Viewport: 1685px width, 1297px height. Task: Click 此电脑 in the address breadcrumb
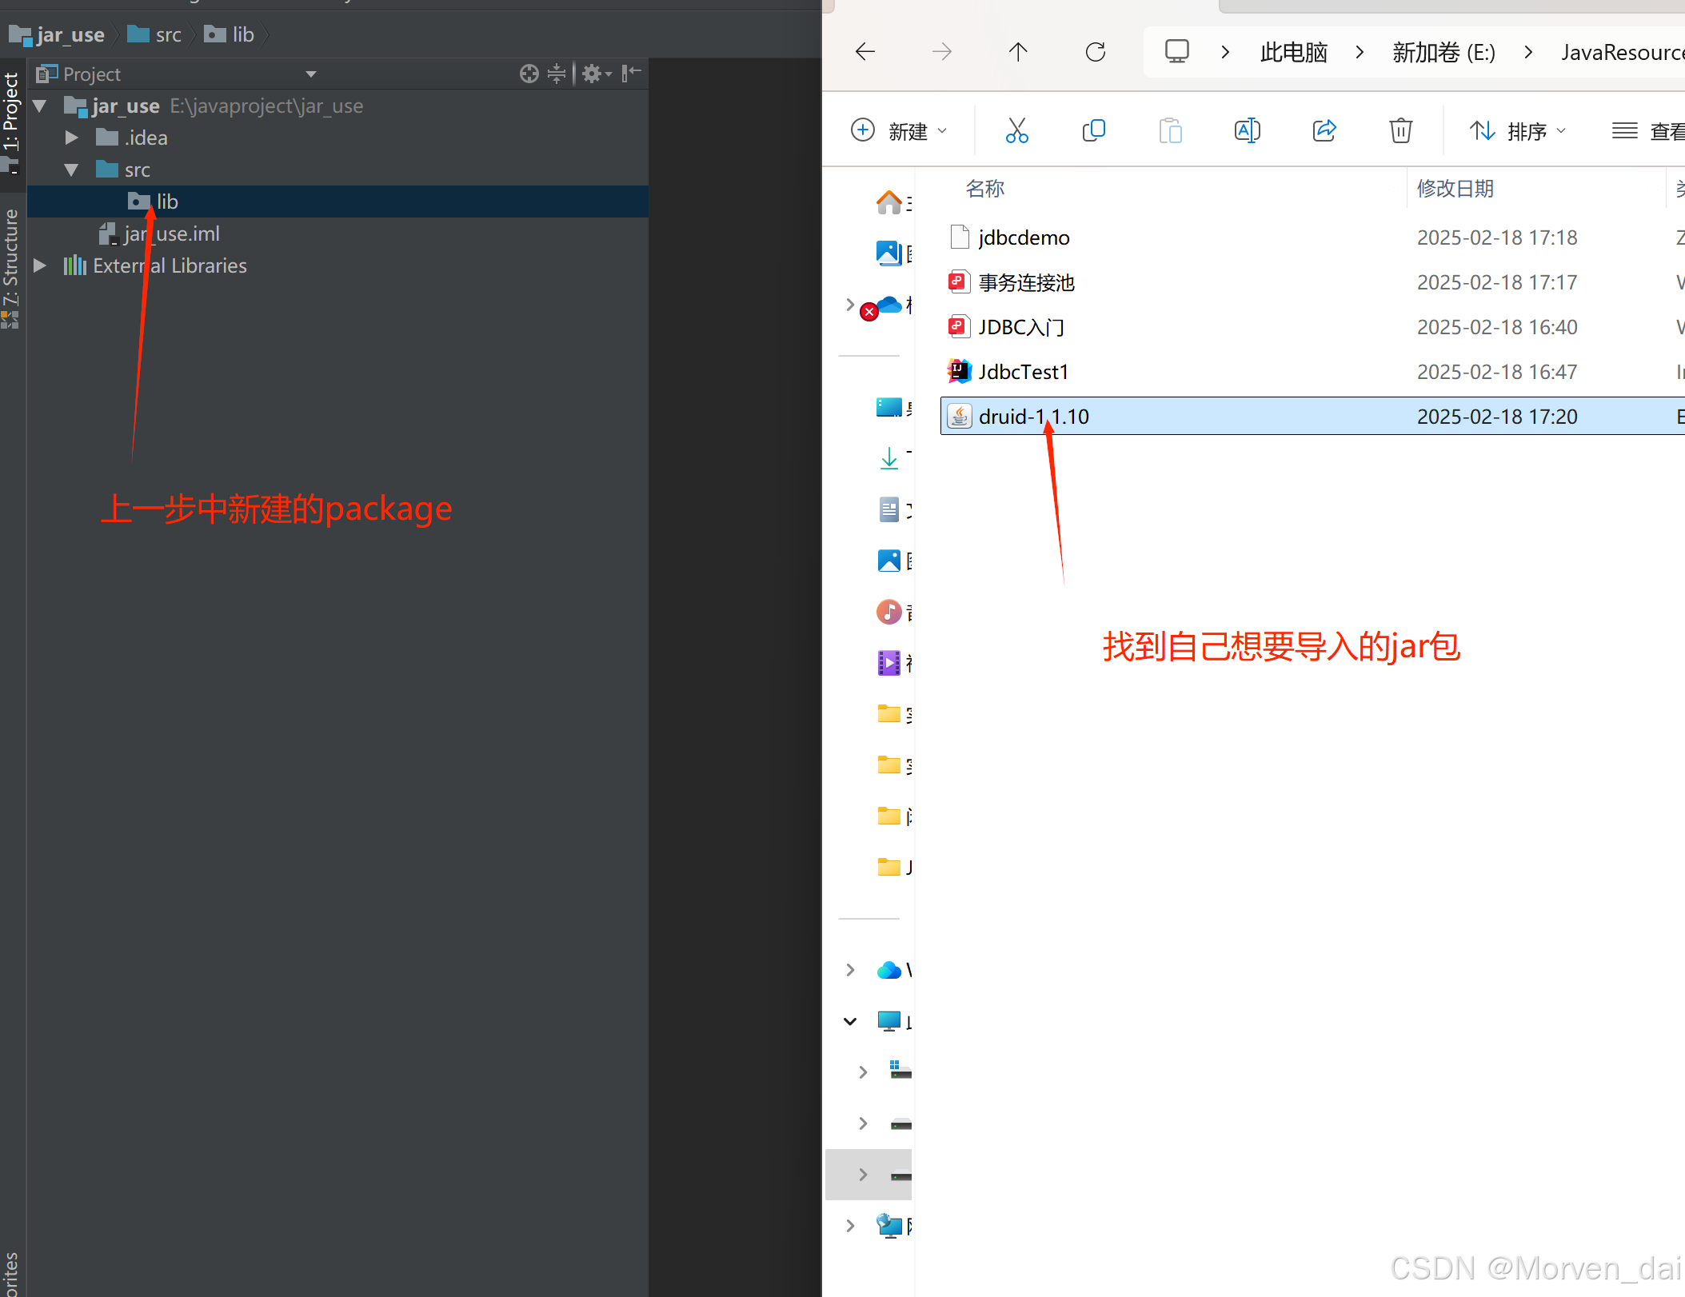point(1293,53)
